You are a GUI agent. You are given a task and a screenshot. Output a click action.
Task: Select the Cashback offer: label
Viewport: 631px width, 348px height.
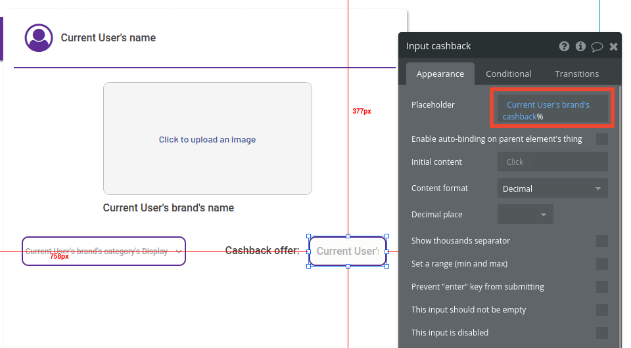(x=262, y=250)
